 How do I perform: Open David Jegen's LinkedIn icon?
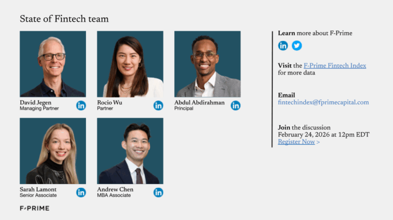pyautogui.click(x=81, y=105)
